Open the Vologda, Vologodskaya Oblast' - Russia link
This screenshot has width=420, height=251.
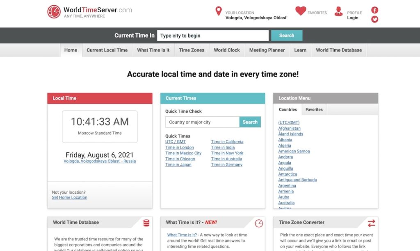[100, 161]
